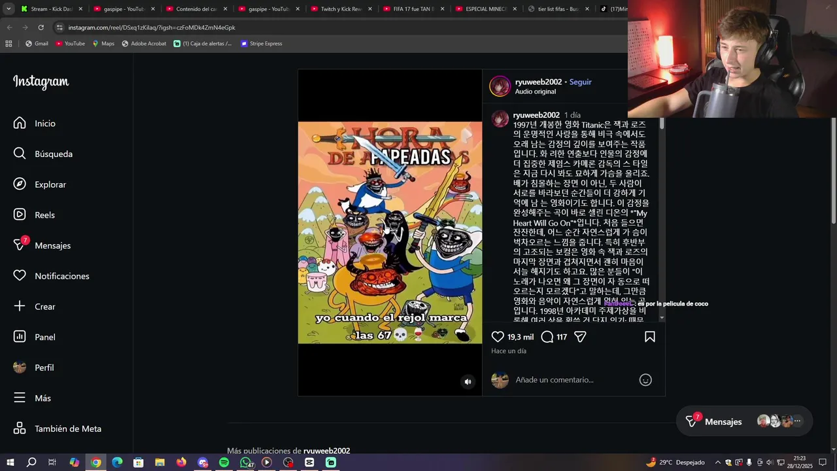Open Discord from taskbar
Image resolution: width=837 pixels, height=471 pixels.
click(203, 462)
